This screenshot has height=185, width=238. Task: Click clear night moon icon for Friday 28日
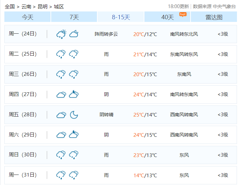[74, 115]
